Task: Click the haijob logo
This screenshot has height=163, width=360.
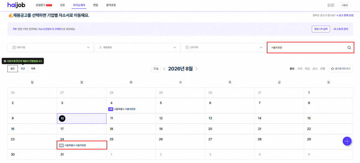Action: point(16,5)
